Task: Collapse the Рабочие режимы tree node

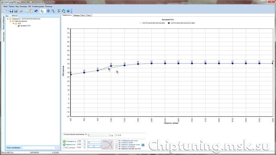Action: tap(10, 21)
